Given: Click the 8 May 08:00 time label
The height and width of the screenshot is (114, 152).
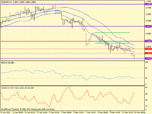Looking at the screenshot, I should click(x=103, y=112).
